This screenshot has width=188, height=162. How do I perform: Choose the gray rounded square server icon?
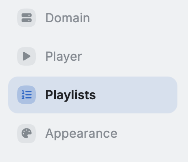point(26,18)
